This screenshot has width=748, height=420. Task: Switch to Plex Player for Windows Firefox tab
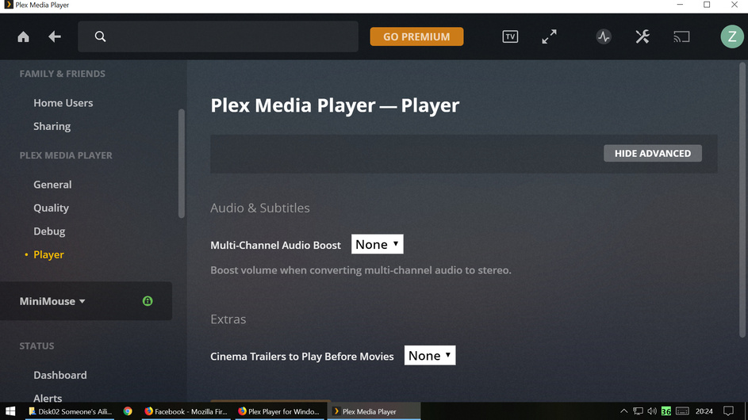[x=279, y=411]
